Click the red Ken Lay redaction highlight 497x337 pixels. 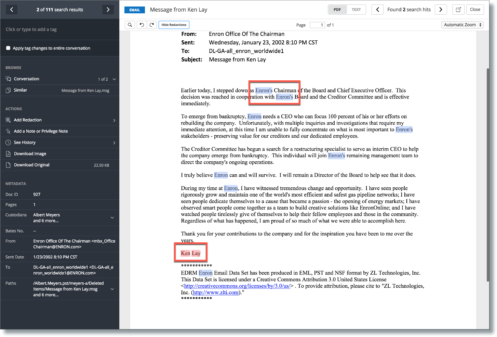(191, 253)
